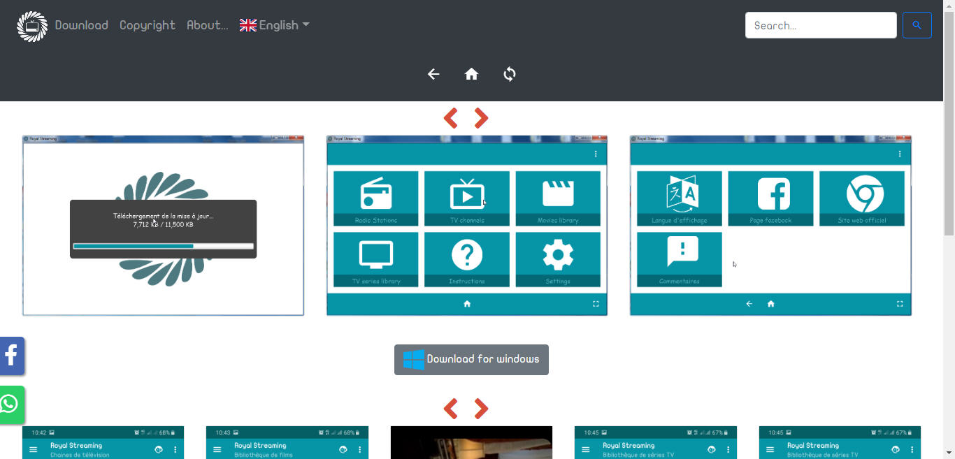
Task: Open the About... page
Action: click(x=208, y=25)
